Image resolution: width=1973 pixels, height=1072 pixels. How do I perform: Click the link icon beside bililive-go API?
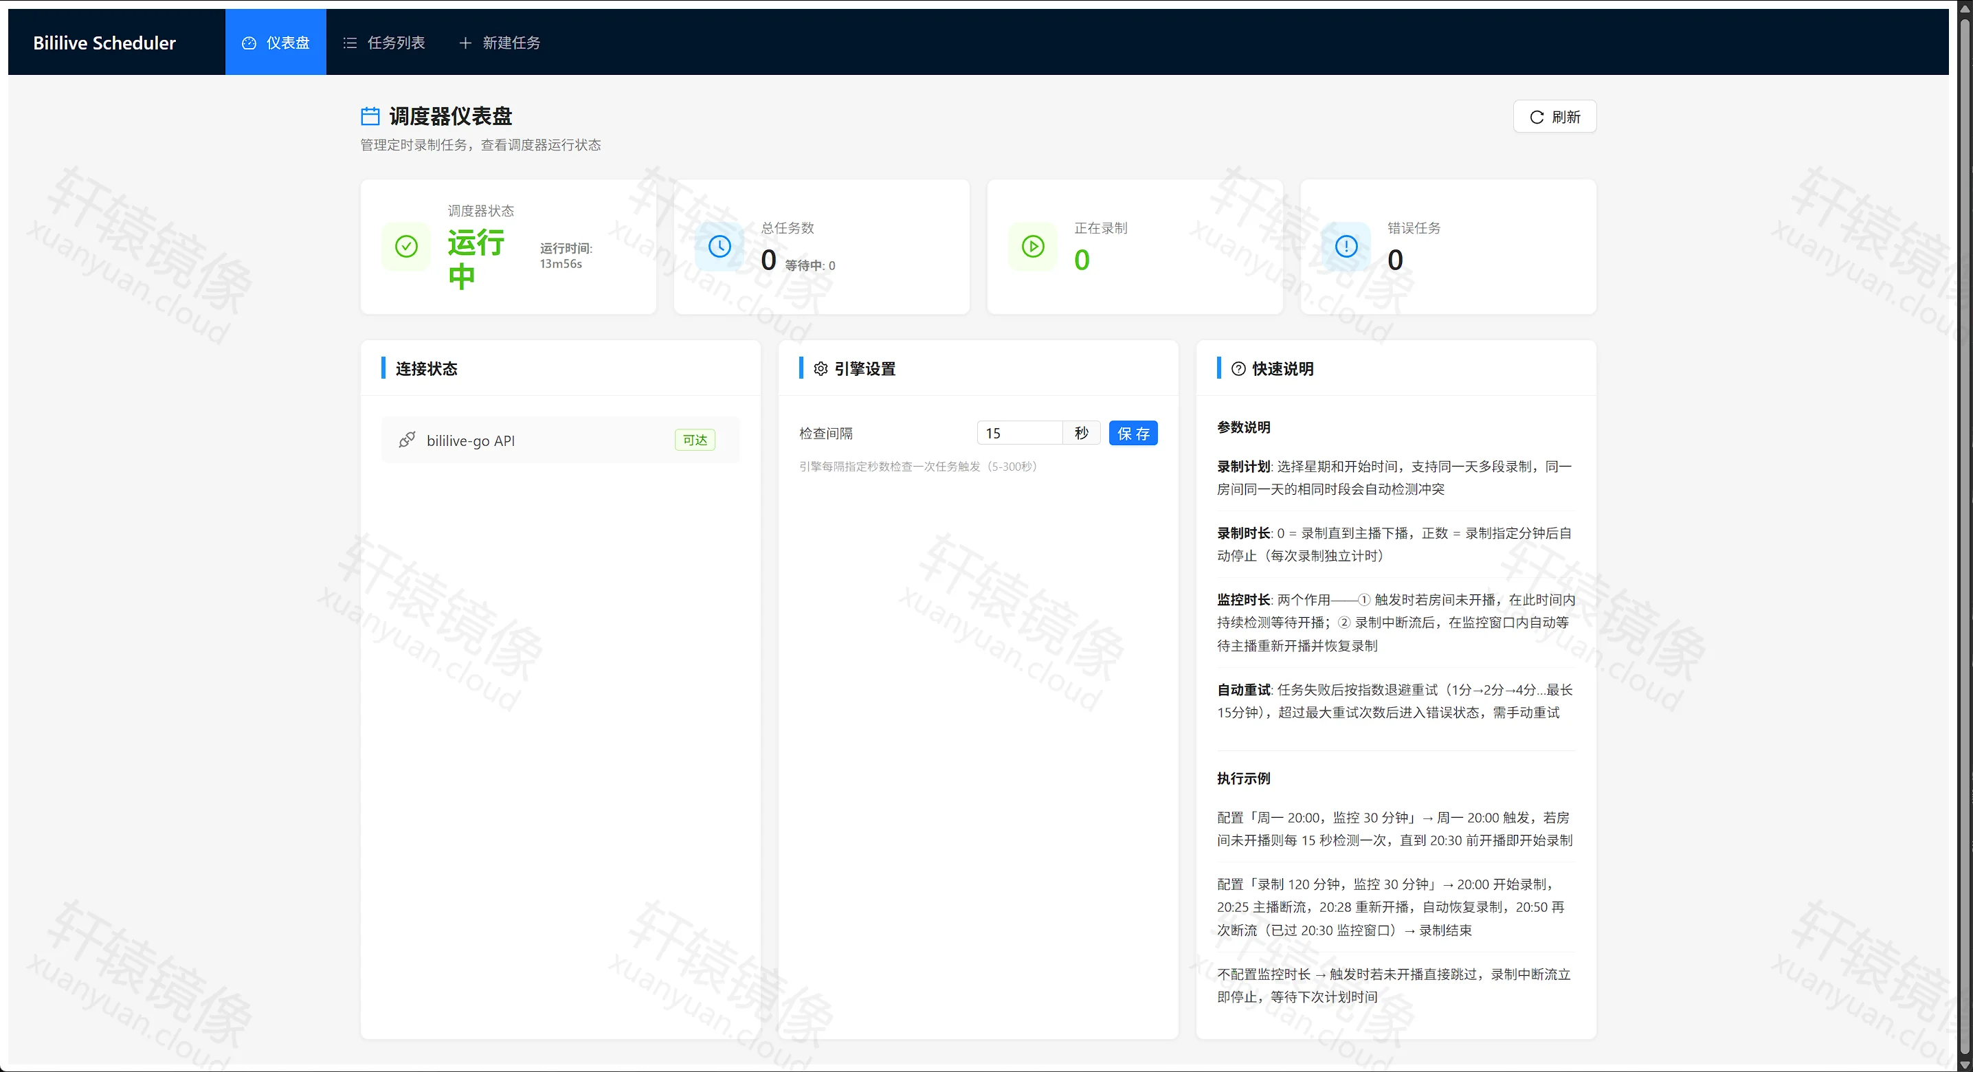(x=408, y=440)
